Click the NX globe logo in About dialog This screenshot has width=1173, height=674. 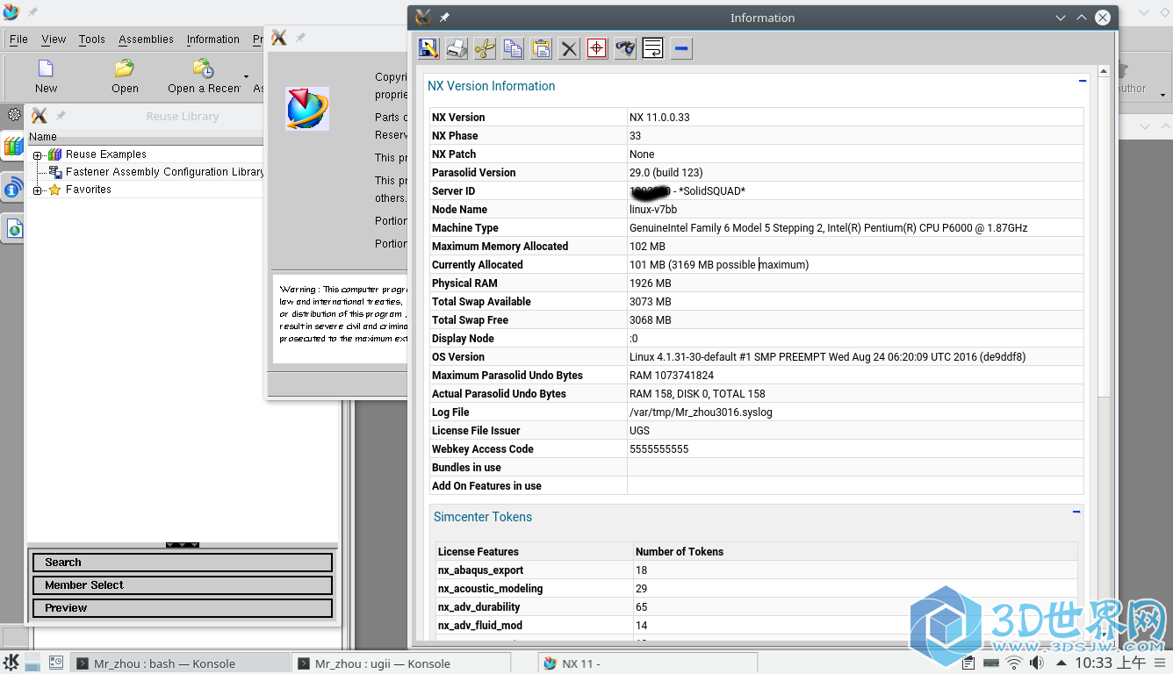coord(307,109)
